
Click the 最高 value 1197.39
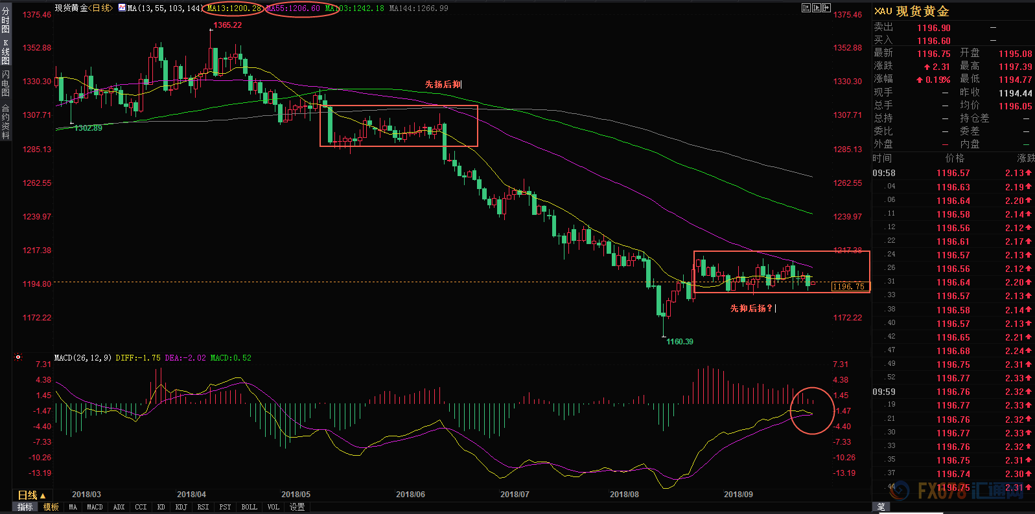[1015, 67]
